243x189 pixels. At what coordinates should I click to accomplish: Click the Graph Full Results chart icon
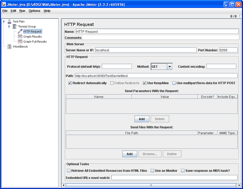tap(20, 42)
